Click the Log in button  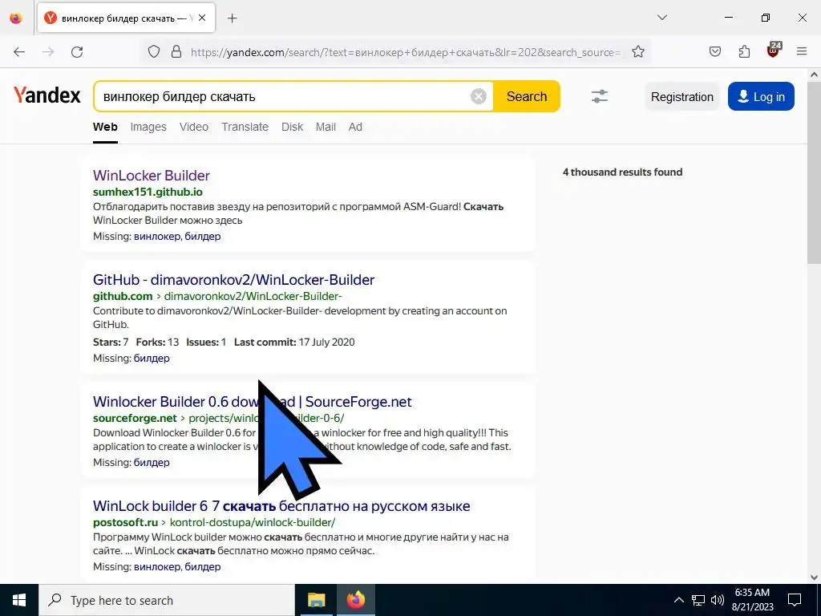coord(761,97)
